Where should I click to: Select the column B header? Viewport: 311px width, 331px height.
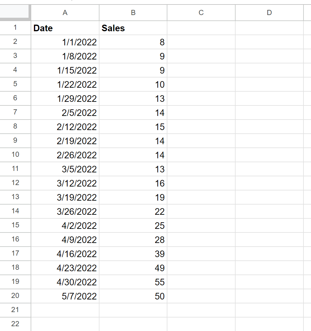coord(133,12)
